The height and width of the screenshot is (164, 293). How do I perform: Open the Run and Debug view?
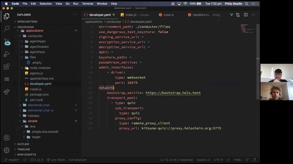point(6,54)
